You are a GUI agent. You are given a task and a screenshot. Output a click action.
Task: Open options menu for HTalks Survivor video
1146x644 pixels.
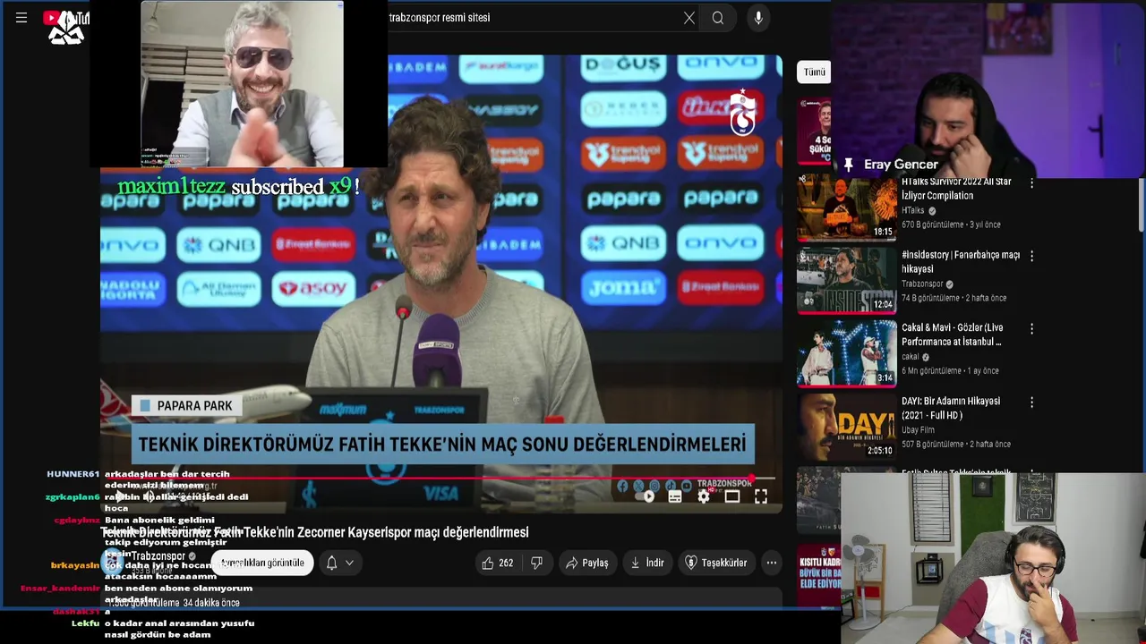1031,182
